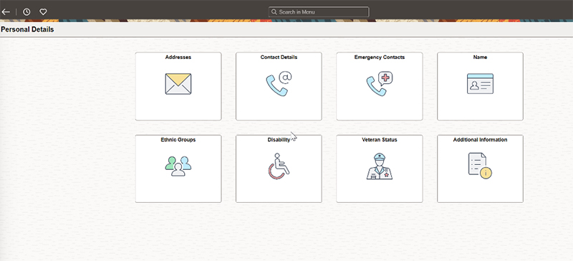Select the Veteran Status tile label
573x261 pixels.
point(380,140)
